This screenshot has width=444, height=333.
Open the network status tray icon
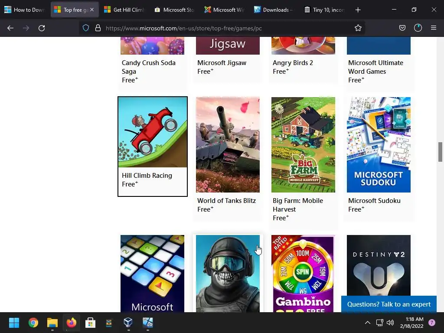[x=379, y=323]
